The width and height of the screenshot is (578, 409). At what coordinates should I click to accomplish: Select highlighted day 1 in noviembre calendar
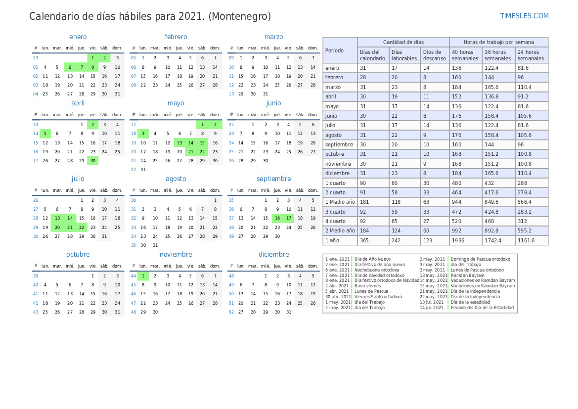[x=143, y=275]
